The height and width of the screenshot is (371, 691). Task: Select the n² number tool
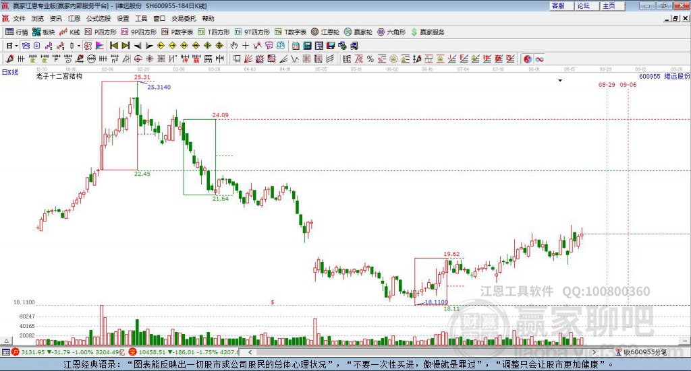tap(115, 59)
